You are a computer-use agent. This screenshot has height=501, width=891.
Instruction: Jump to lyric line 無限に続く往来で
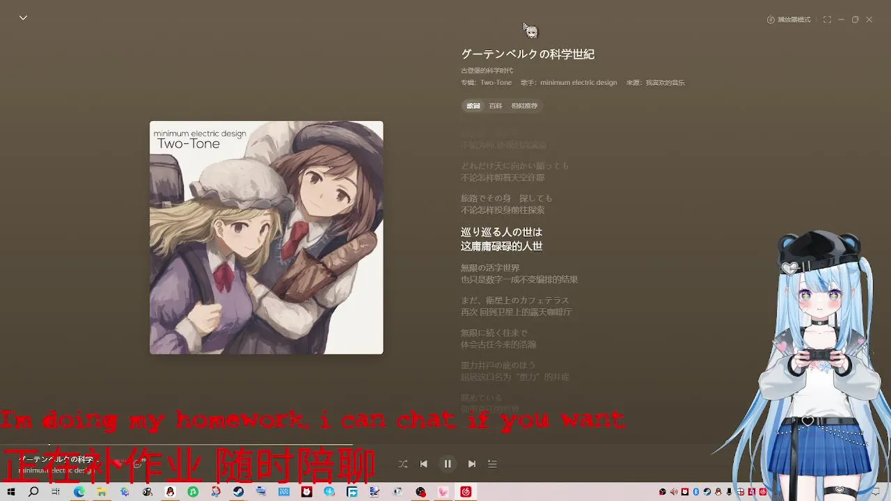click(x=494, y=333)
